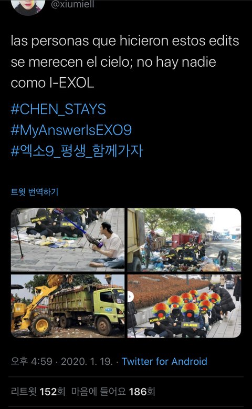252x409 pixels.
Task: Open the @xiumiell profile handle
Action: pos(72,4)
